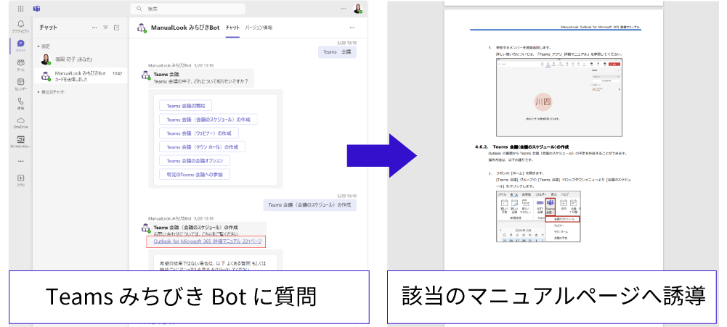Open the Activity bell in the sidebar

tap(20, 26)
